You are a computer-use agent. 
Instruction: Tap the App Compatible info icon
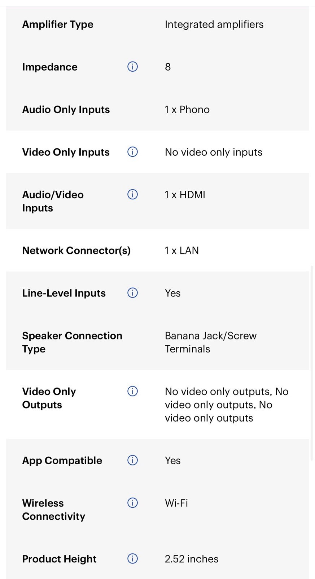pyautogui.click(x=132, y=460)
